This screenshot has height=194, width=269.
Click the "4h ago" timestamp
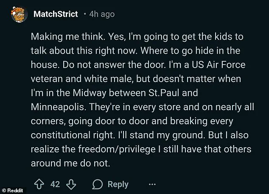coord(102,14)
